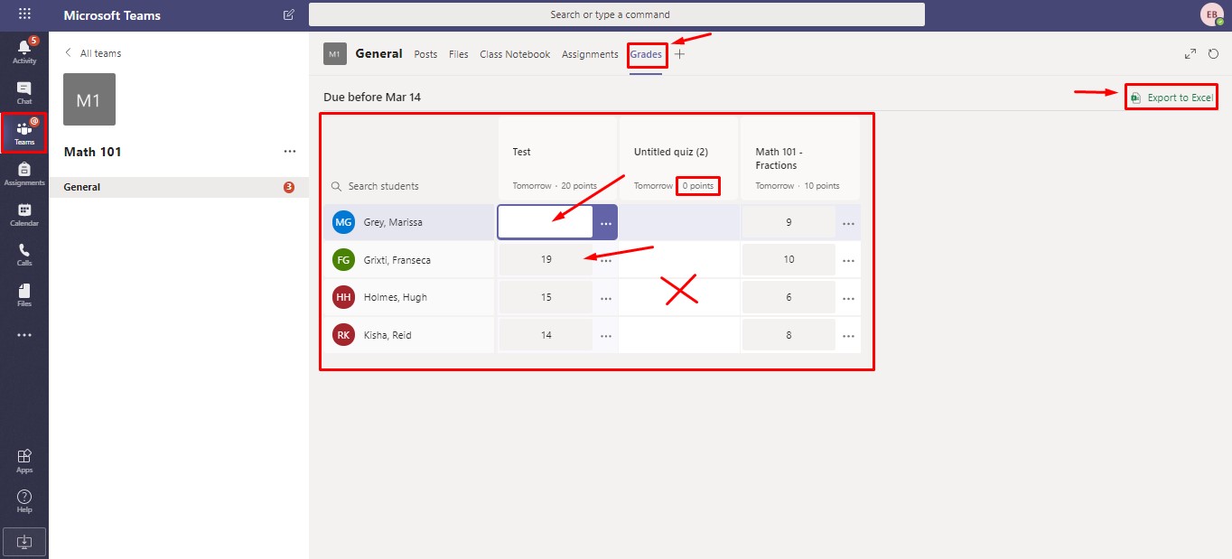Open the Activity feed in the sidebar
Image resolution: width=1232 pixels, height=559 pixels.
click(x=24, y=51)
